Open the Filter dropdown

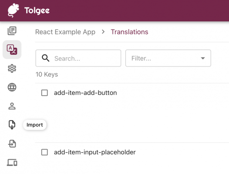point(168,58)
